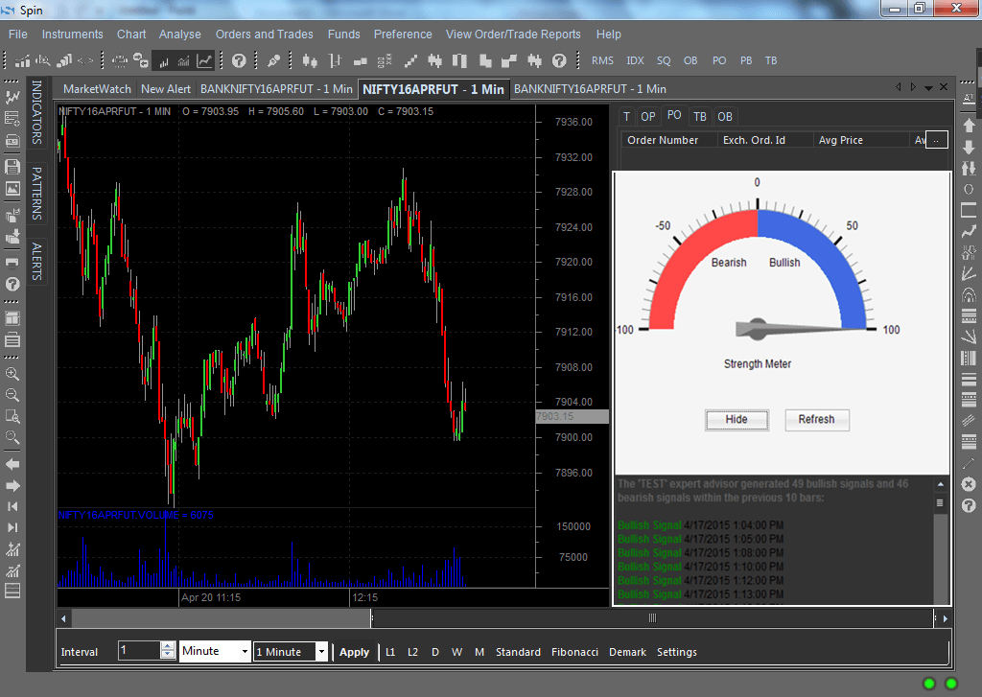Open the INDICATORS side panel tab
Viewport: 982px width, 697px height.
coord(37,112)
